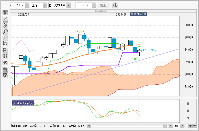199x131 pixels.
Task: Click the 180.000 price axis label
Action: (x=188, y=74)
